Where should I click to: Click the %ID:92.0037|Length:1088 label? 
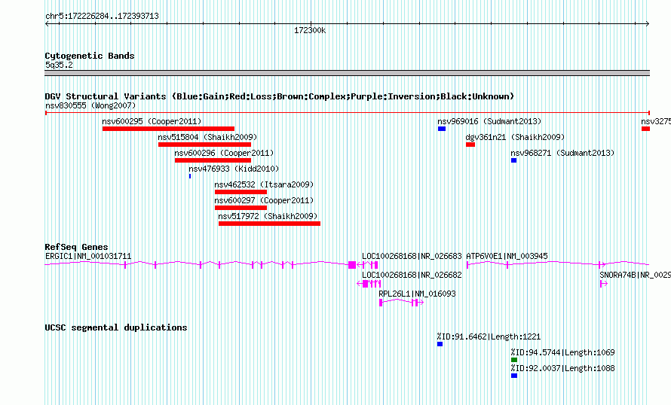click(562, 368)
